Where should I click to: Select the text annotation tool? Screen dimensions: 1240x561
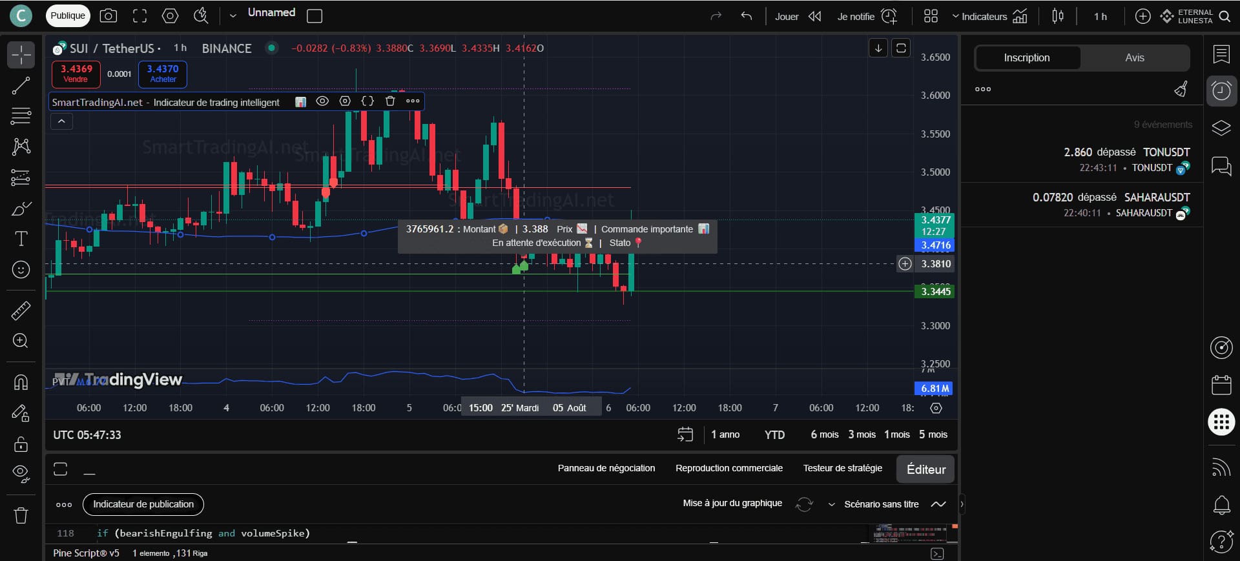21,239
